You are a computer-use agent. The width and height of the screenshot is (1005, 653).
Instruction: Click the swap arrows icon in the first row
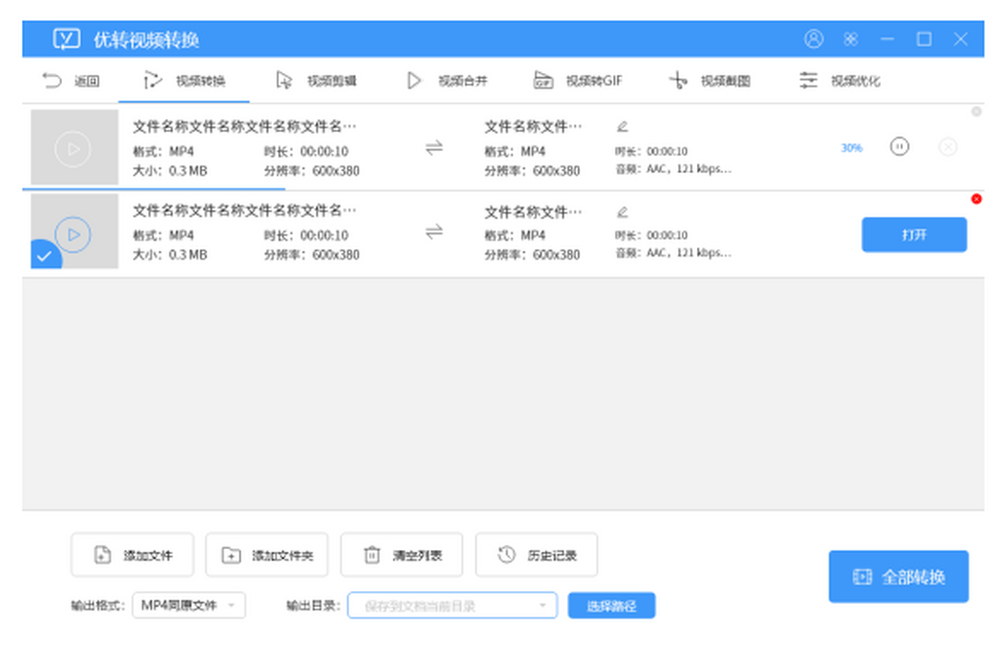[434, 148]
